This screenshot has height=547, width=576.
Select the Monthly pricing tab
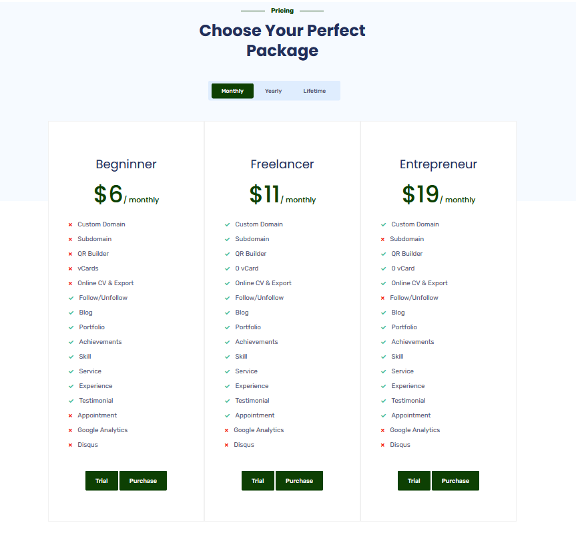[x=232, y=91]
